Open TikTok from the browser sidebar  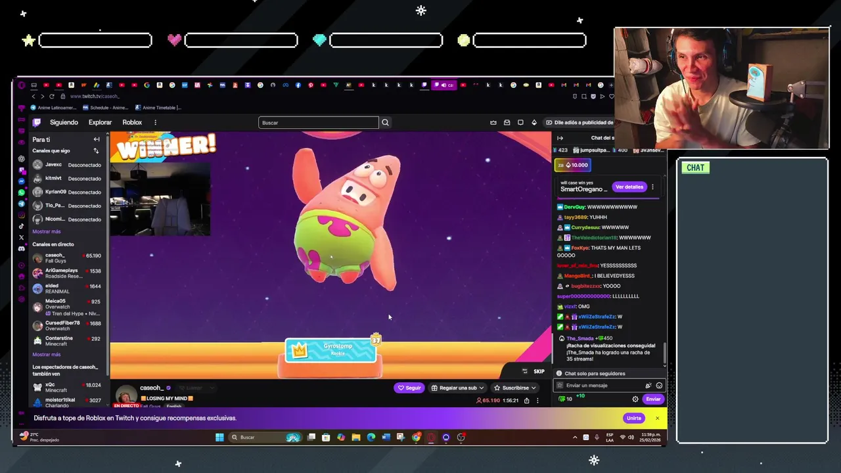coord(21,226)
